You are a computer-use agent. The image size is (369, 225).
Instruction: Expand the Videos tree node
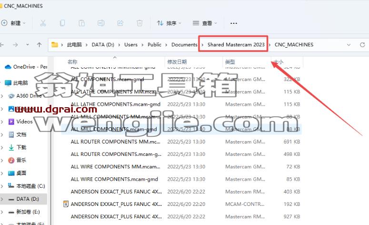coord(2,122)
